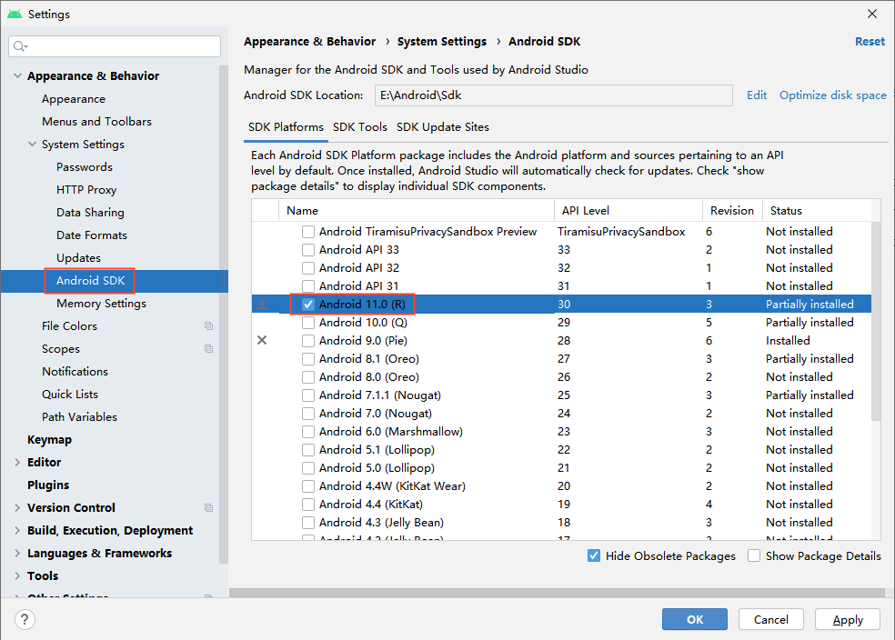This screenshot has width=895, height=640.
Task: Uncheck the Android 11.0 (R) checkbox
Action: click(308, 305)
